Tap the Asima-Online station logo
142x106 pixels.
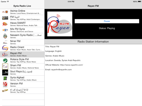click(x=5, y=12)
